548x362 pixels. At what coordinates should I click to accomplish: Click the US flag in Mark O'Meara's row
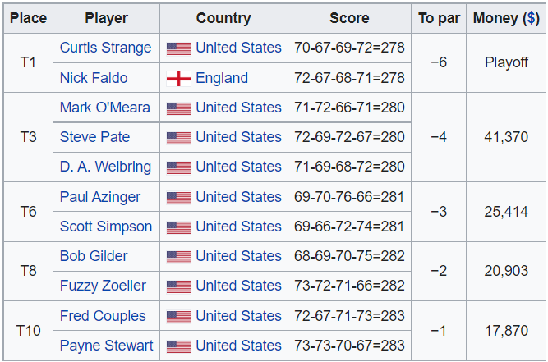(178, 108)
